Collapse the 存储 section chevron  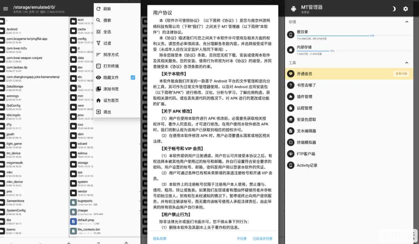pos(407,22)
